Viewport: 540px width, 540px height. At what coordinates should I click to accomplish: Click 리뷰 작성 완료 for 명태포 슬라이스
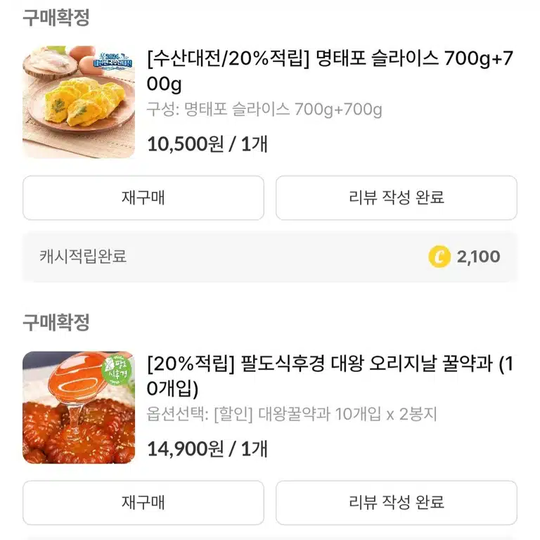(x=397, y=198)
